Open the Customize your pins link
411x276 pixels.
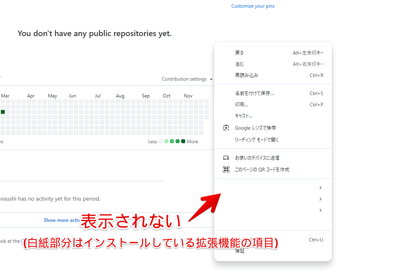[253, 6]
